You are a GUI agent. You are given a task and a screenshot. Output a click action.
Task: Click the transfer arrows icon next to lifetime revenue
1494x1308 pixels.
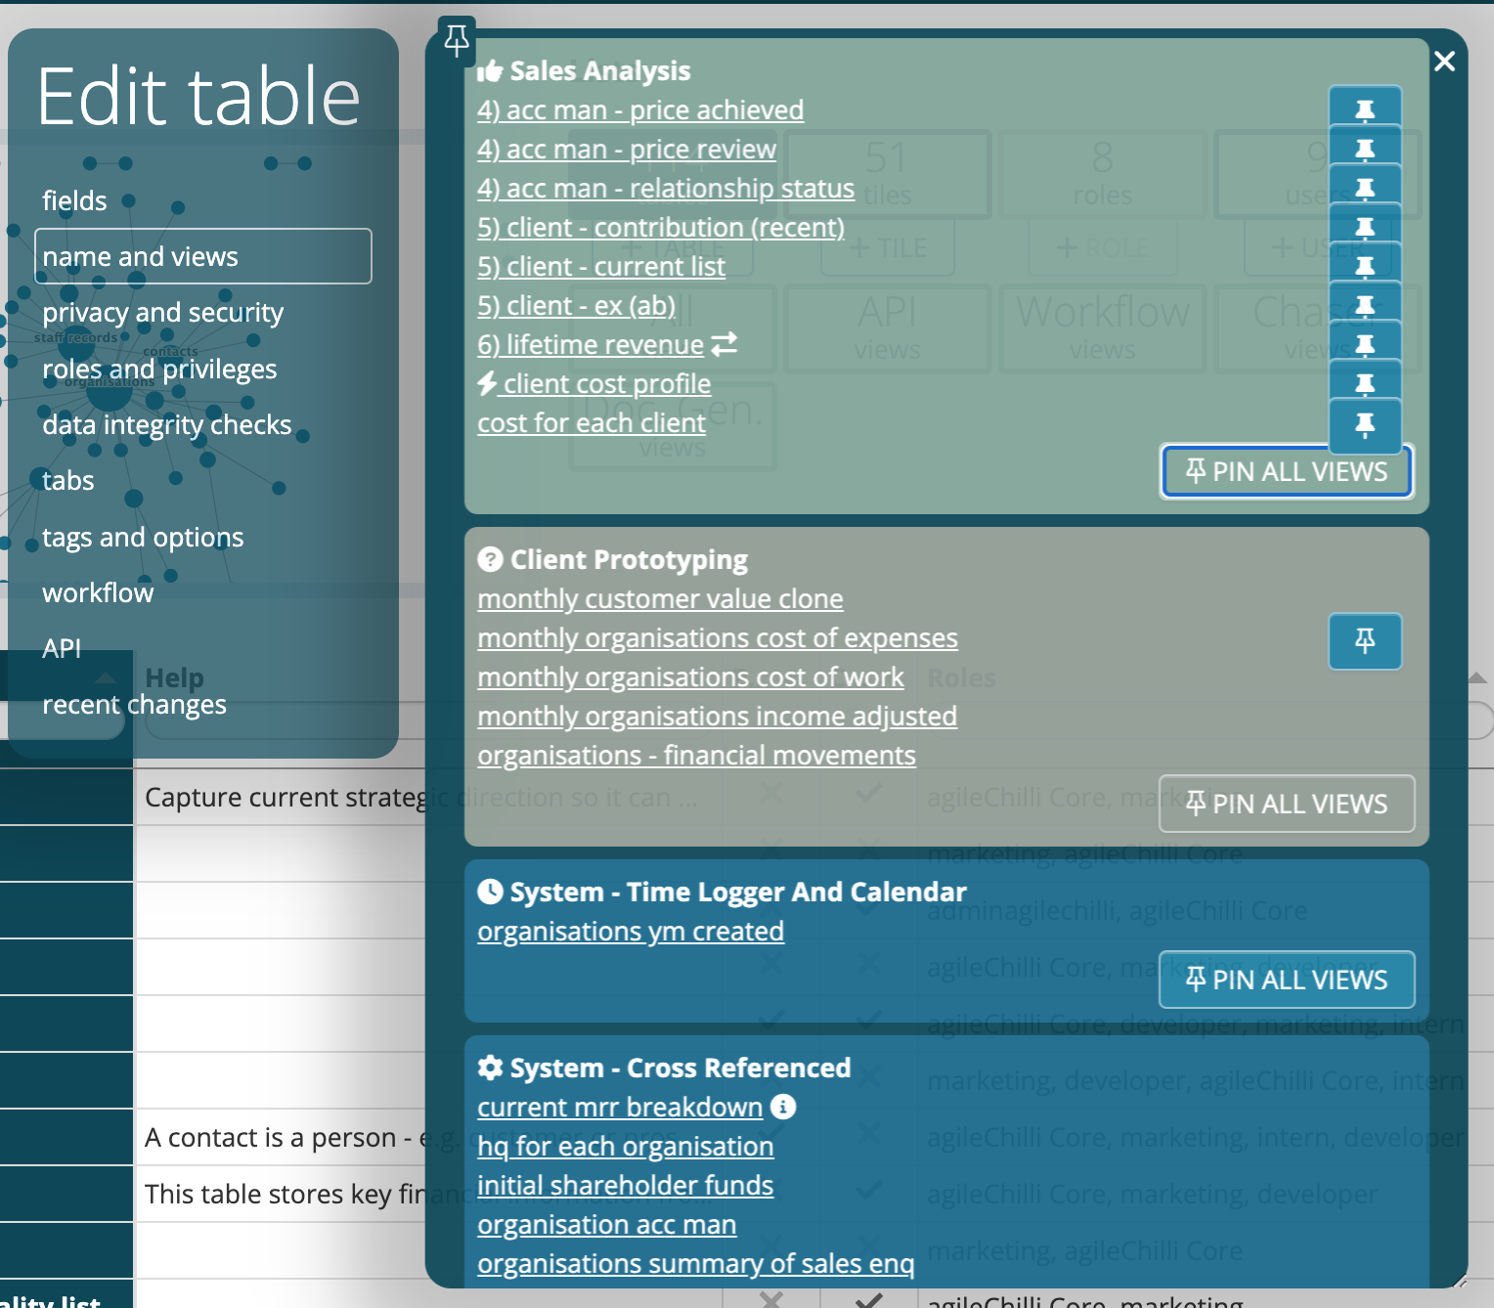(725, 344)
